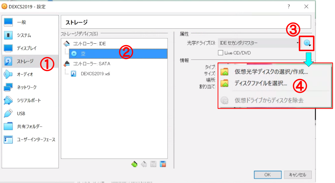Click the remove storage controller icon

coord(144,164)
